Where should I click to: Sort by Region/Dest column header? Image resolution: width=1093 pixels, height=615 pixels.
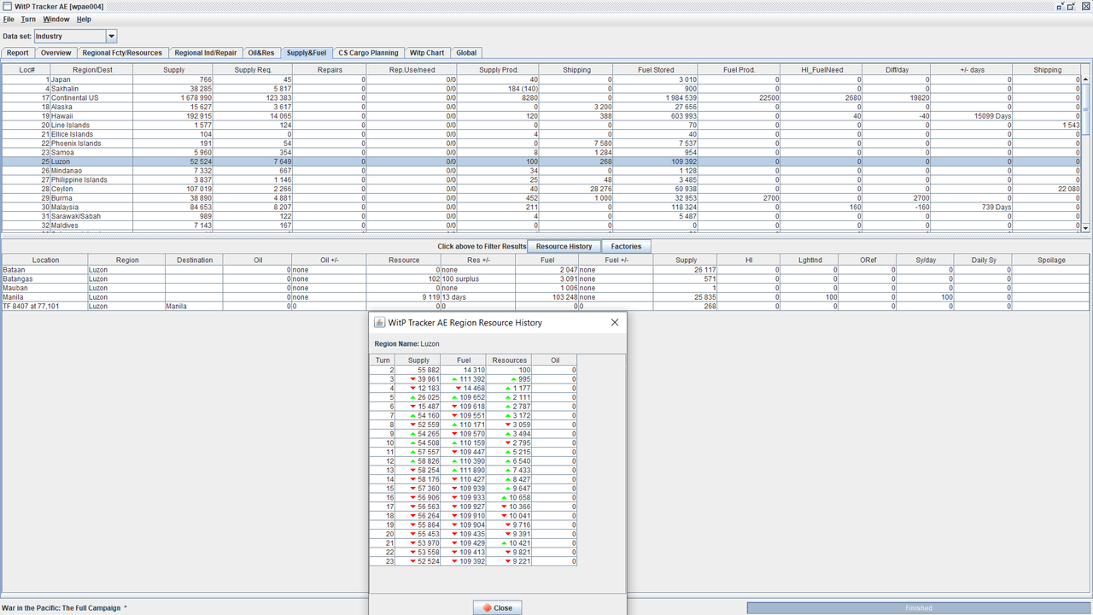pyautogui.click(x=92, y=70)
